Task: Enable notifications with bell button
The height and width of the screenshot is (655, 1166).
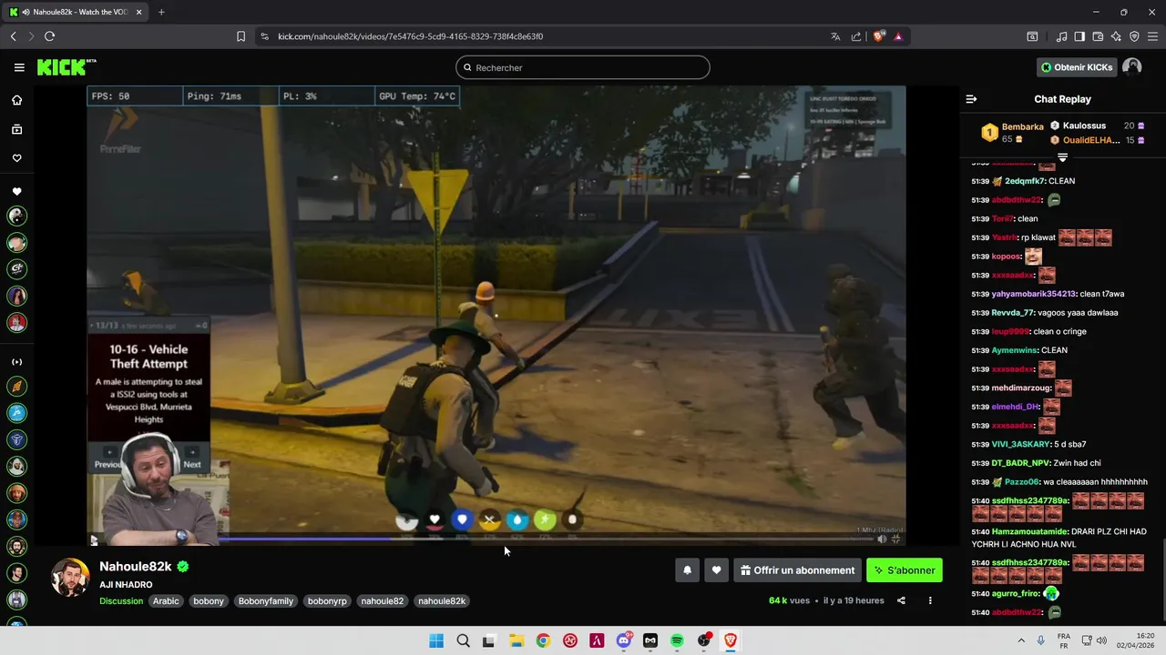Action: [688, 570]
